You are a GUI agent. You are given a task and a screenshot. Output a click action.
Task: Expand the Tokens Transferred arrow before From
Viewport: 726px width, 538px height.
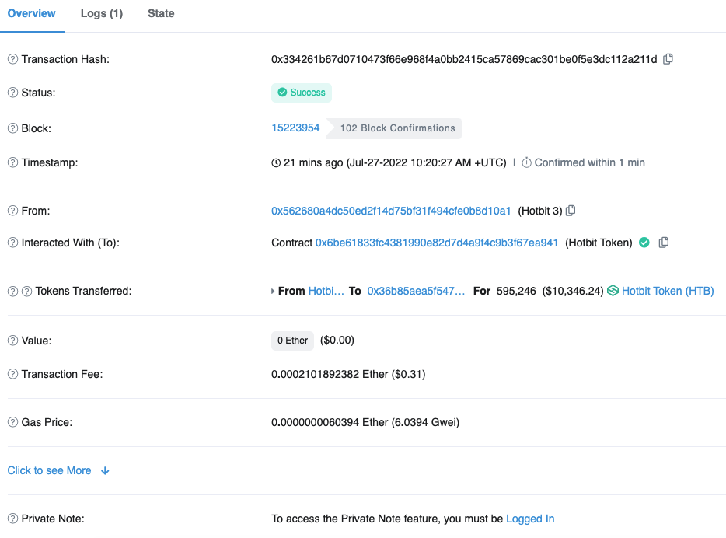click(x=273, y=292)
